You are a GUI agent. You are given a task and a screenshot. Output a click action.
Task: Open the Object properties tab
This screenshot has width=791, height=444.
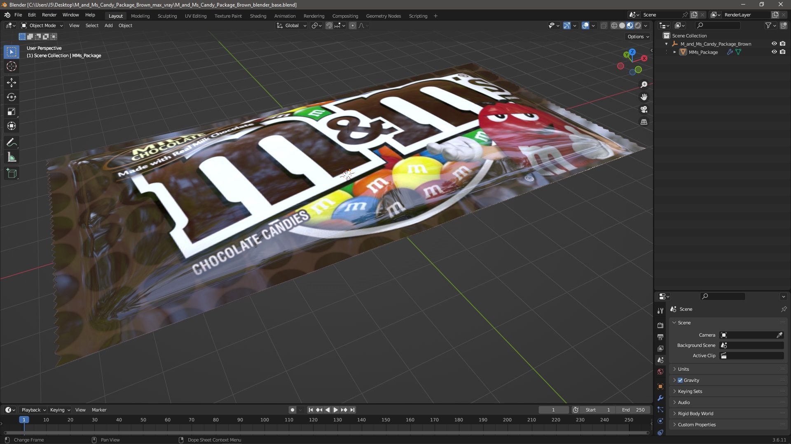tap(660, 386)
